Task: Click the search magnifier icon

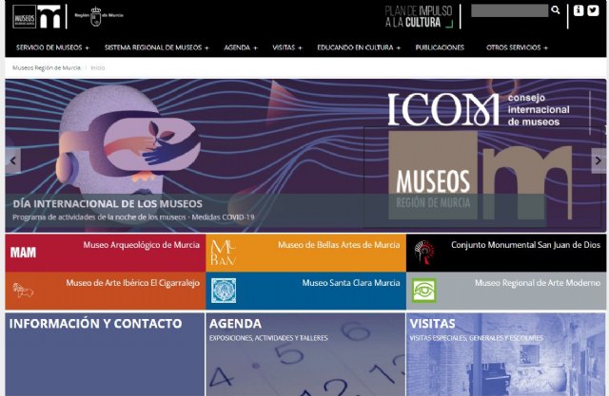Action: click(x=556, y=10)
